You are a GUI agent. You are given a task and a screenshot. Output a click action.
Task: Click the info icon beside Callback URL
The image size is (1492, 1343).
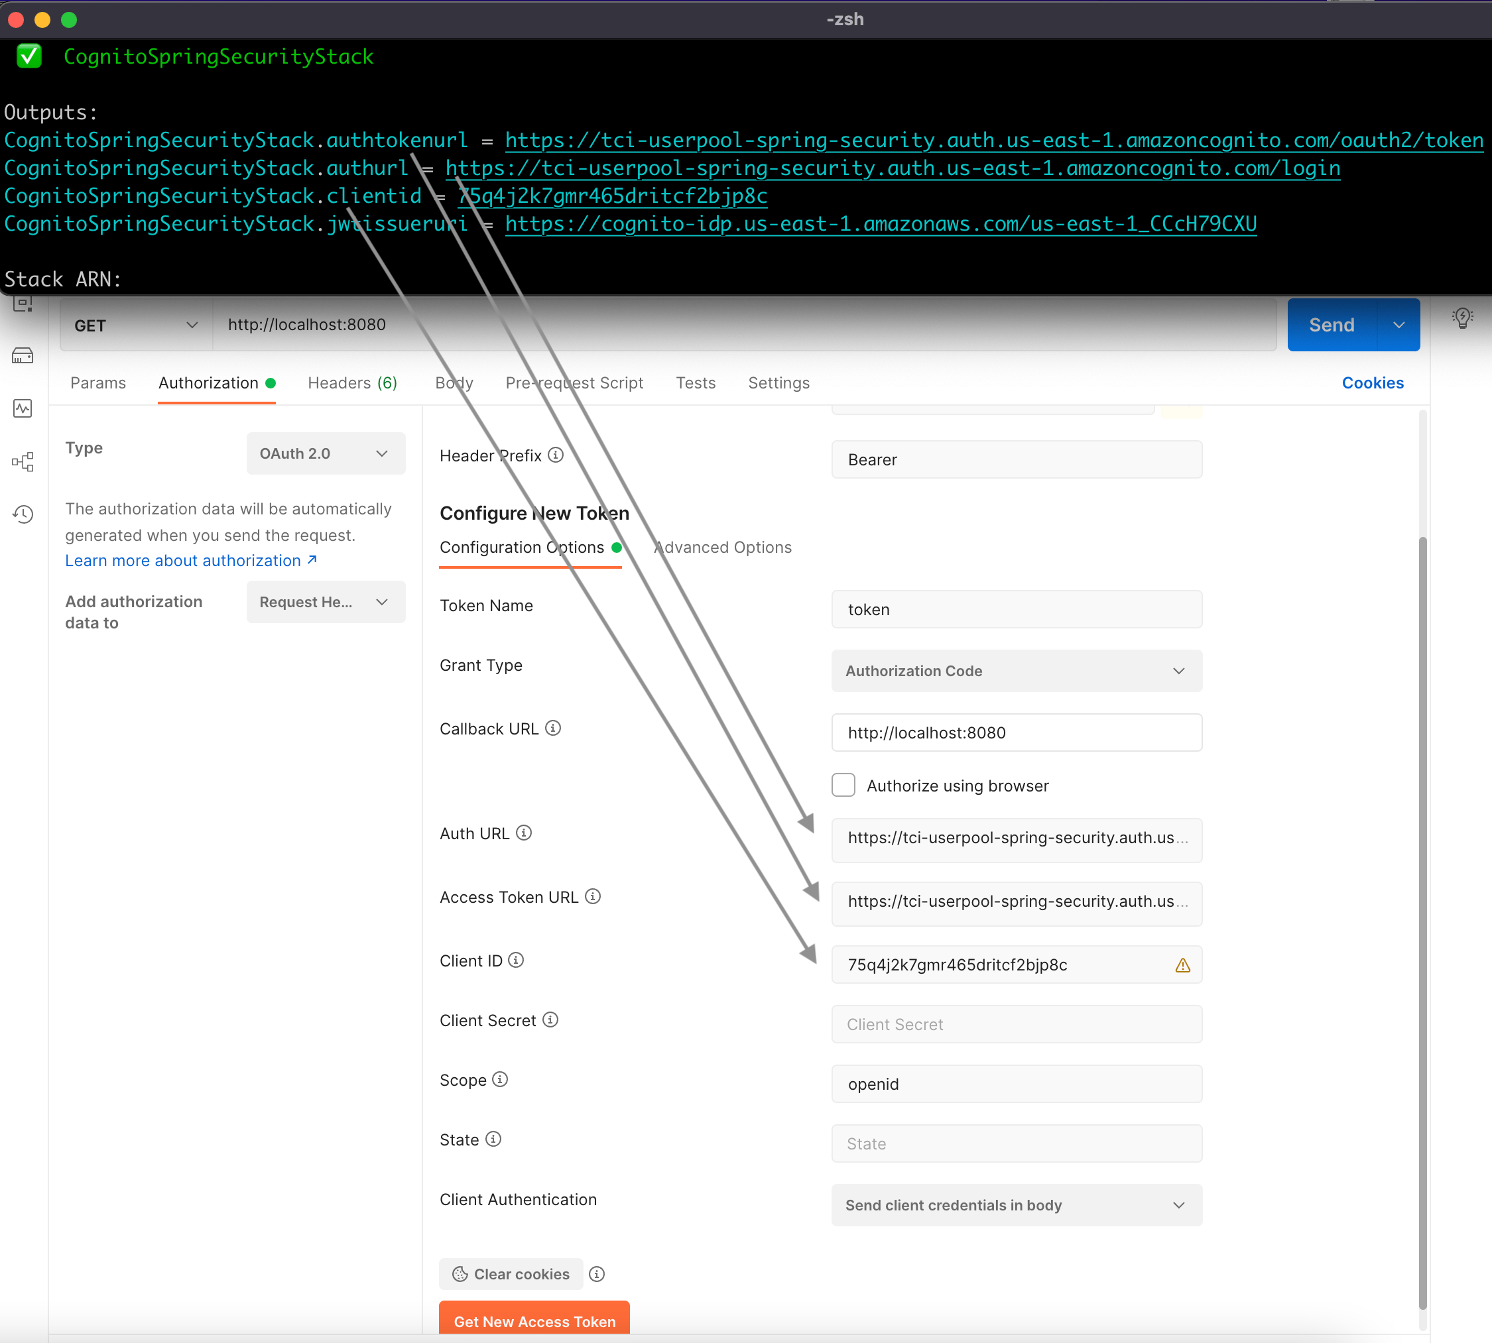click(553, 729)
